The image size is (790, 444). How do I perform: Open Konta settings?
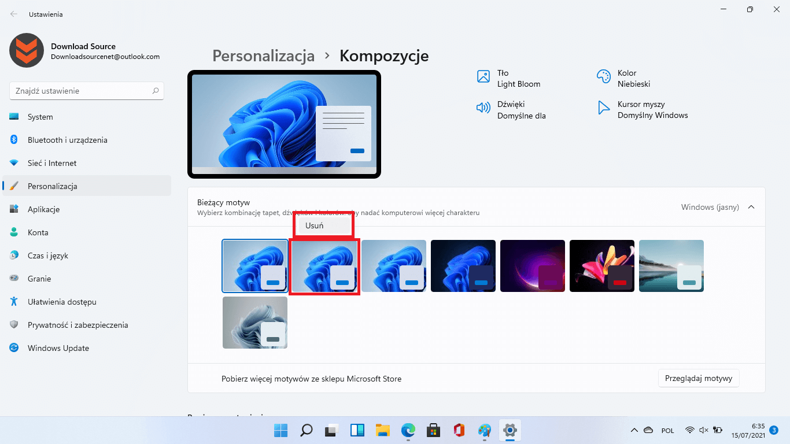point(87,232)
